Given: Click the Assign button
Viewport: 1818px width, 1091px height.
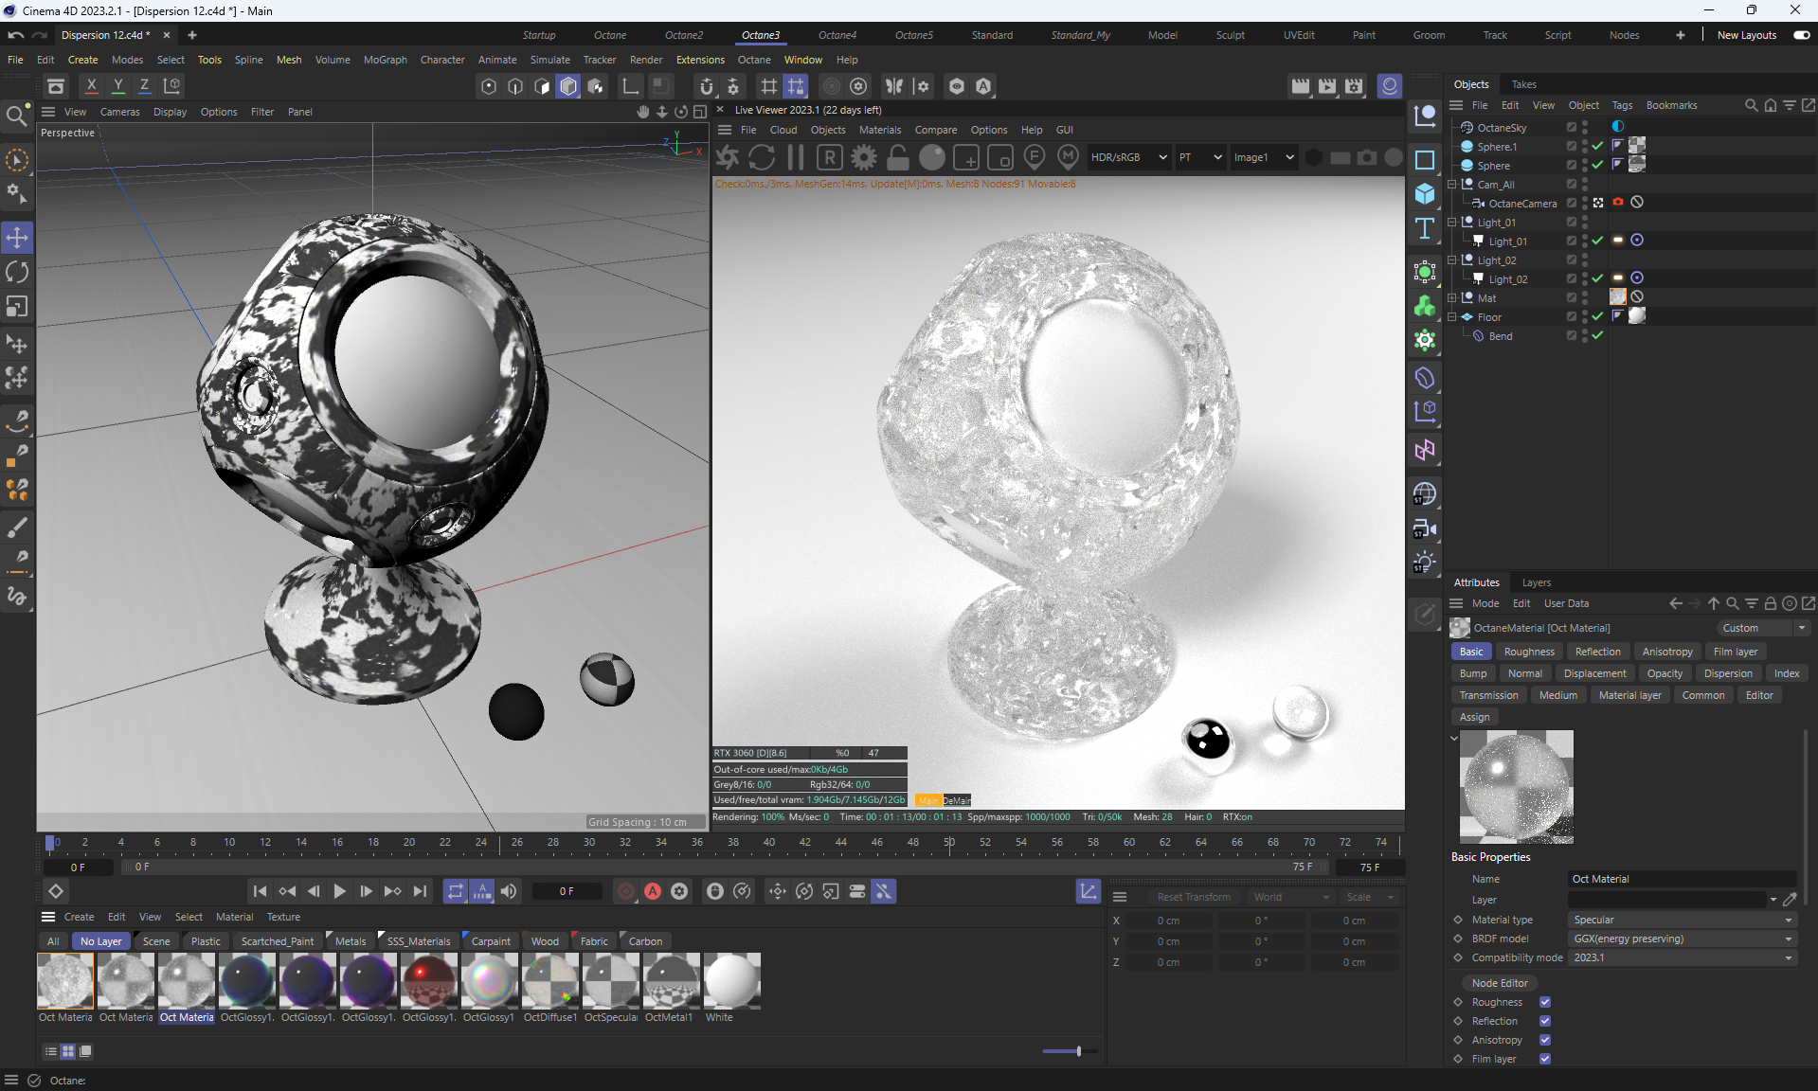Looking at the screenshot, I should tap(1474, 717).
